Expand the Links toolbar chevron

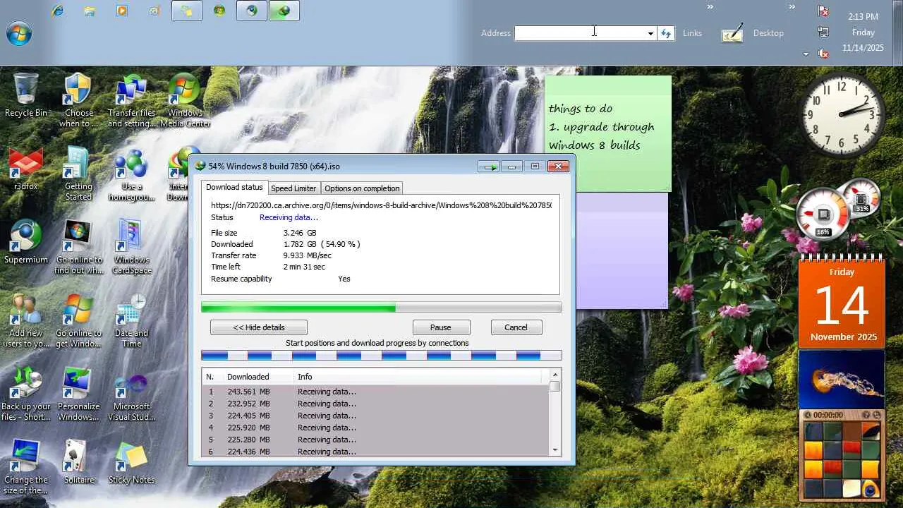point(710,7)
